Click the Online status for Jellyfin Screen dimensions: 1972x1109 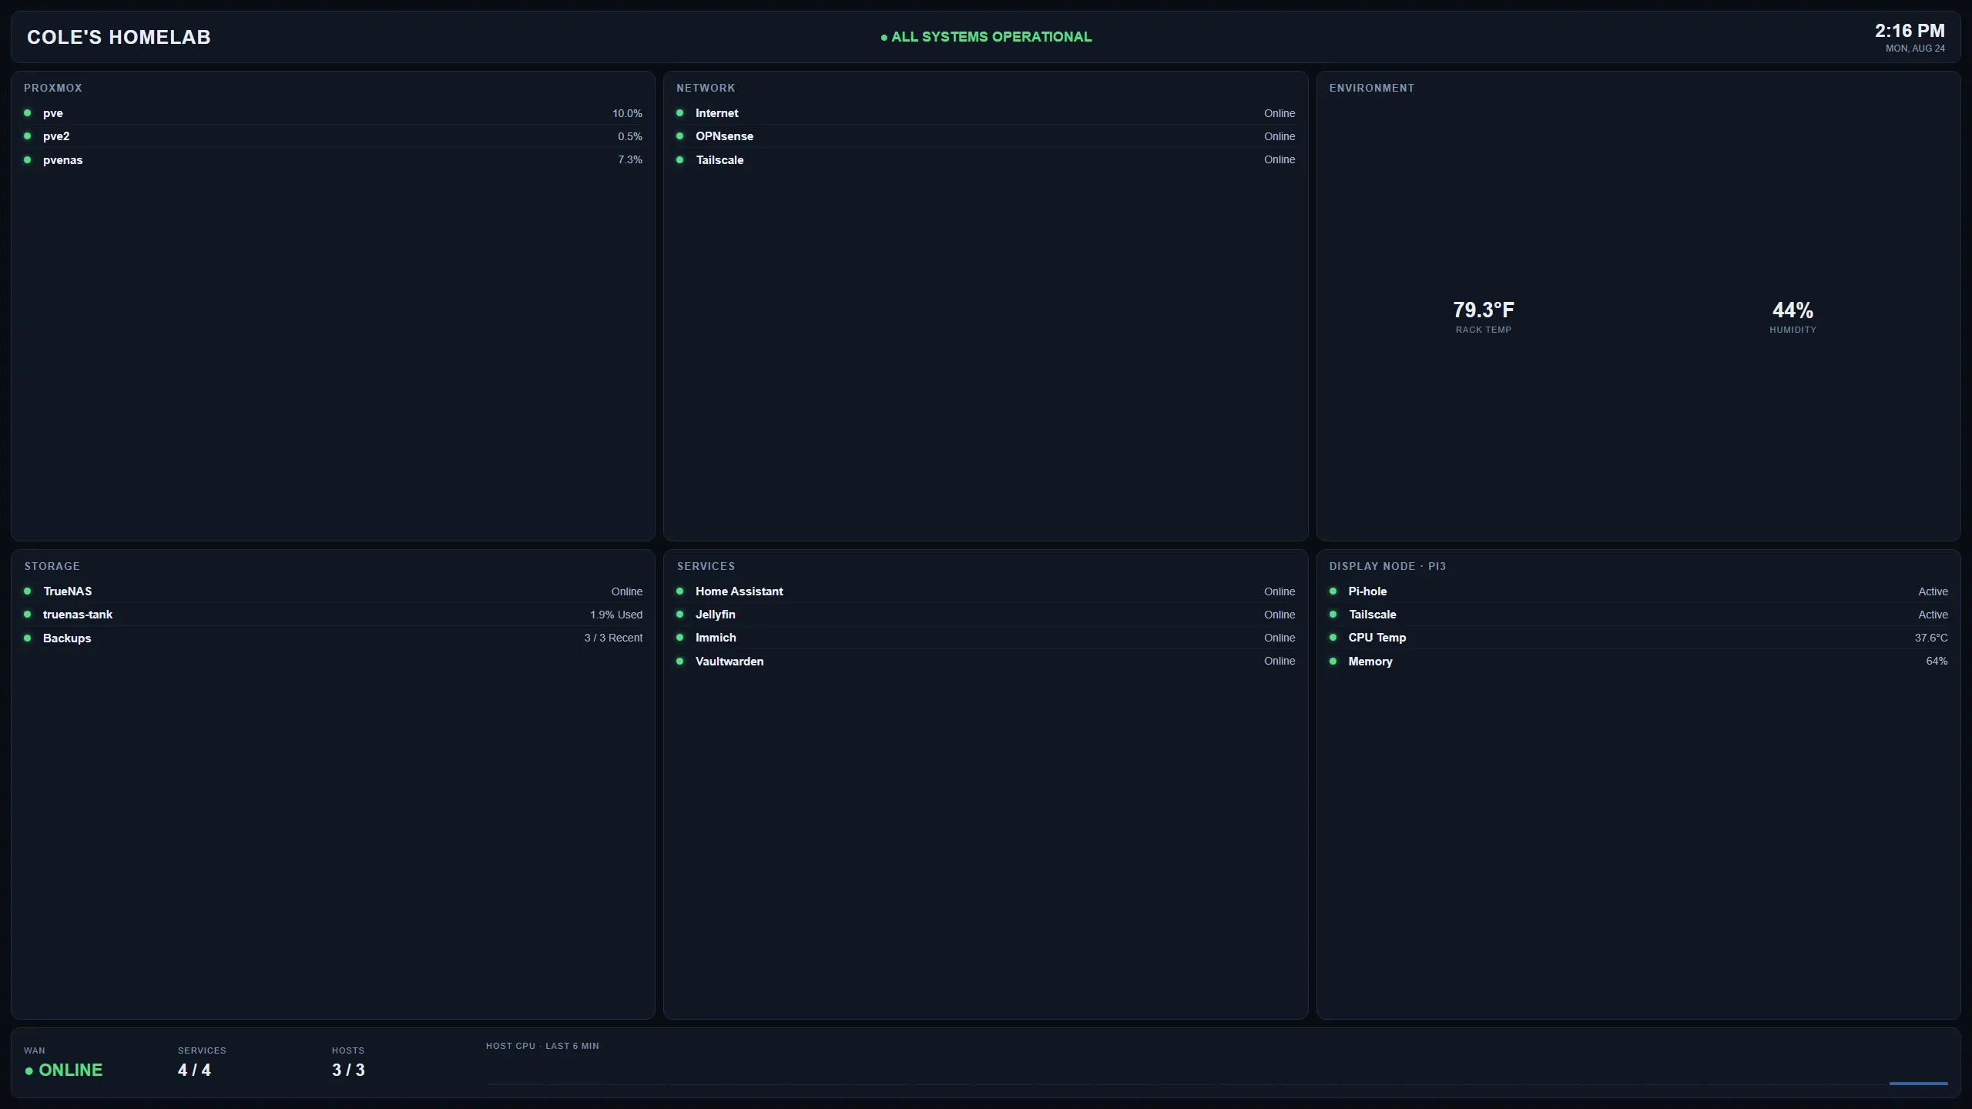(x=1279, y=615)
